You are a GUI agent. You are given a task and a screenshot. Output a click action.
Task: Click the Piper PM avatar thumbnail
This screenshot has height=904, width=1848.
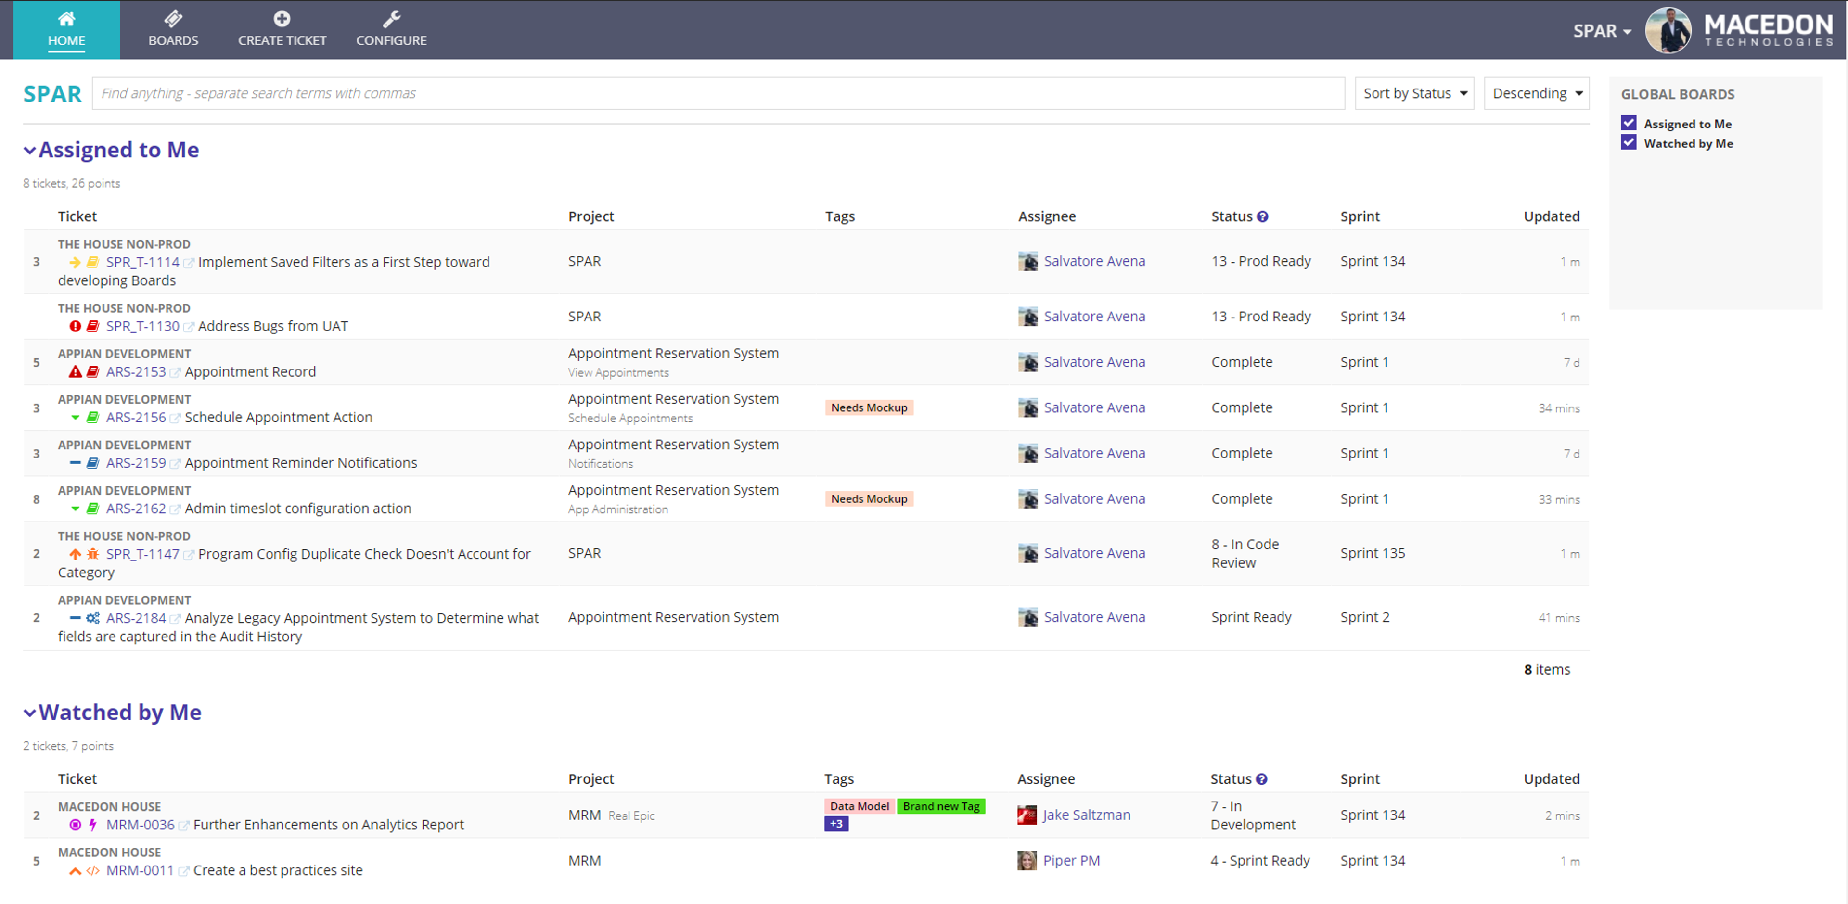pos(1027,860)
